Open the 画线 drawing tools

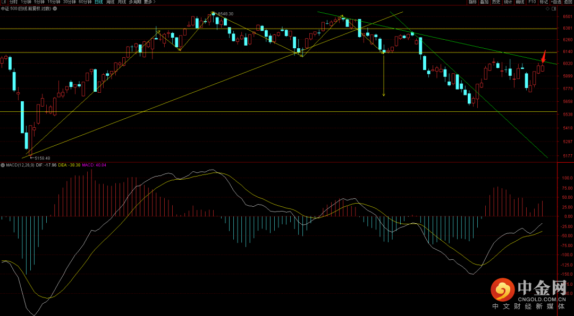520,2
